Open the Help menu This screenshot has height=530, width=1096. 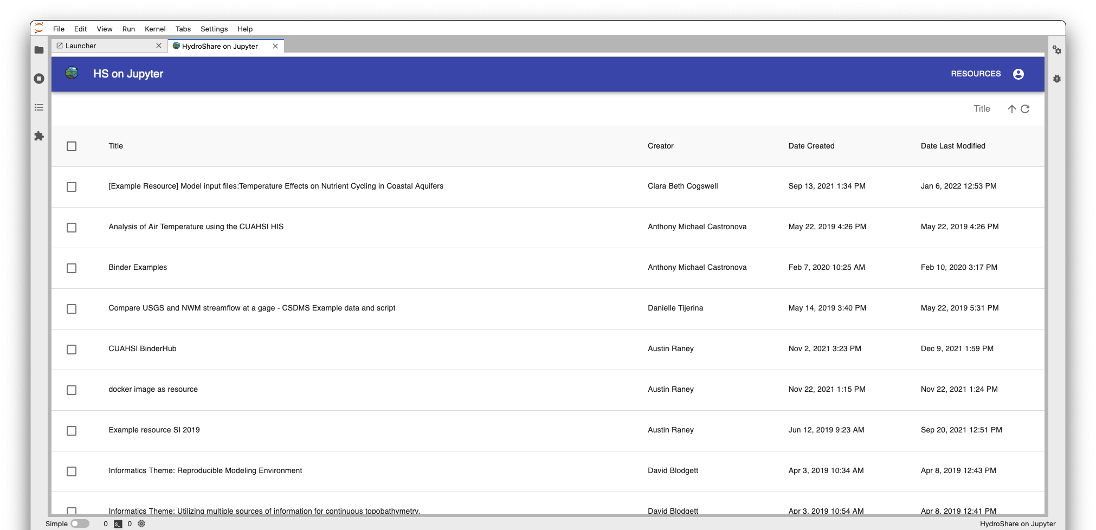[x=245, y=29]
